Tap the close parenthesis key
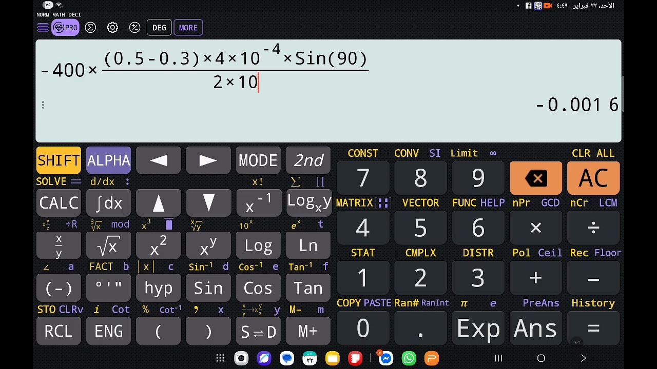 208,331
